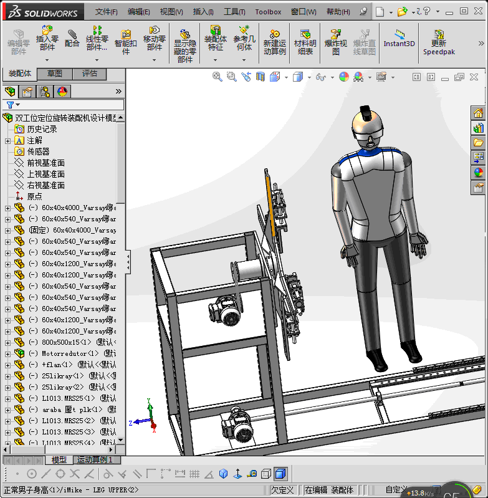
Task: Open Insert Components dropdown arrow
Action: pos(47,60)
